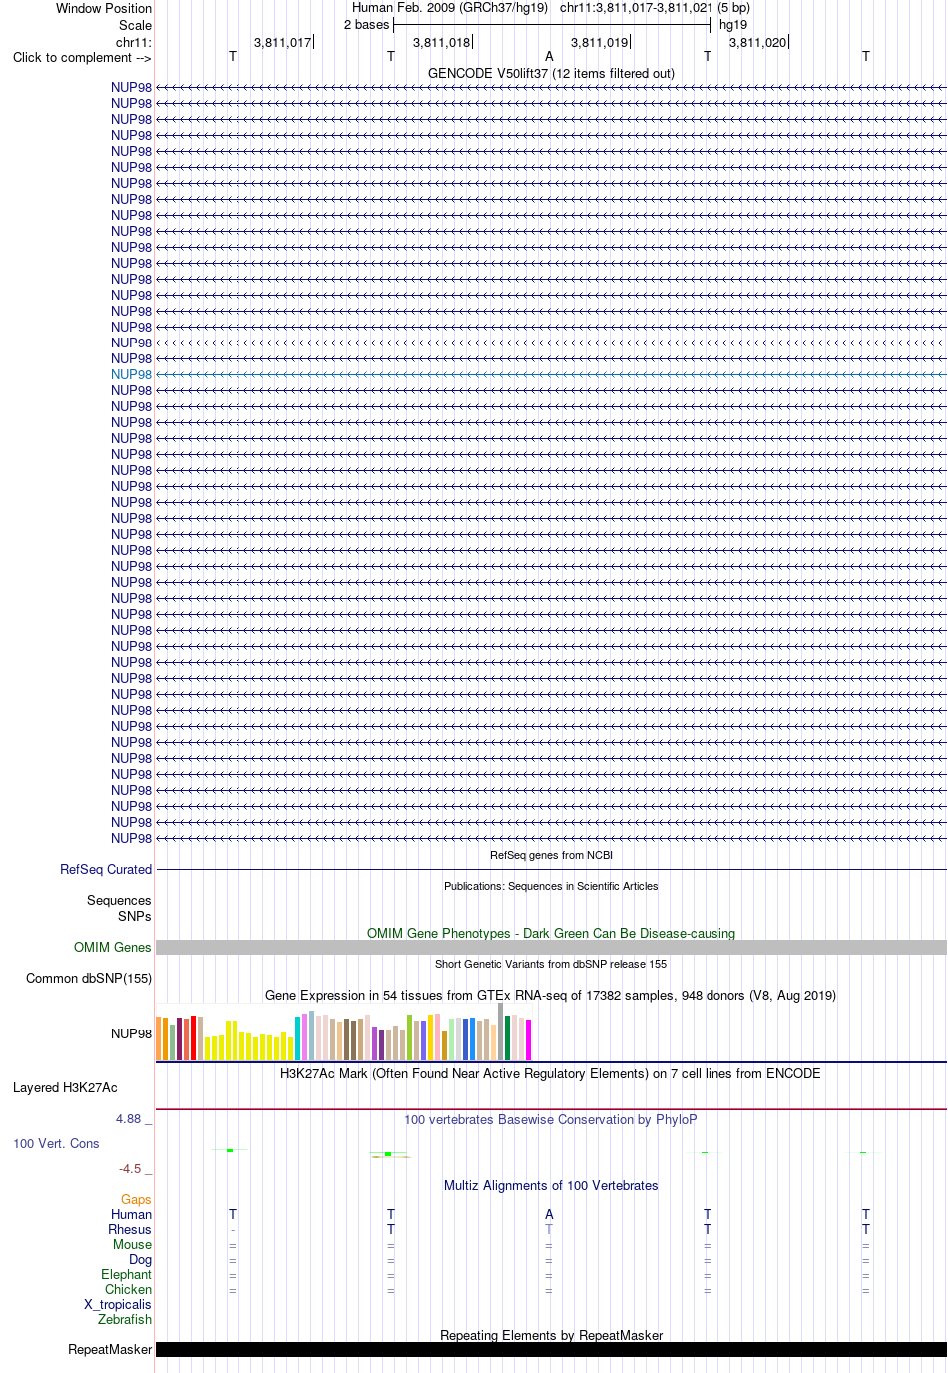Click the '100 Vert. Cons' track label
The image size is (948, 1373).
pos(56,1143)
